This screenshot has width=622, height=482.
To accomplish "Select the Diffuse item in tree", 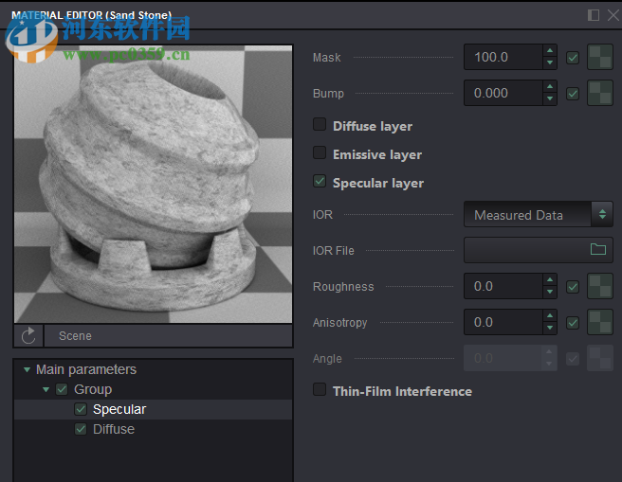I will (114, 430).
